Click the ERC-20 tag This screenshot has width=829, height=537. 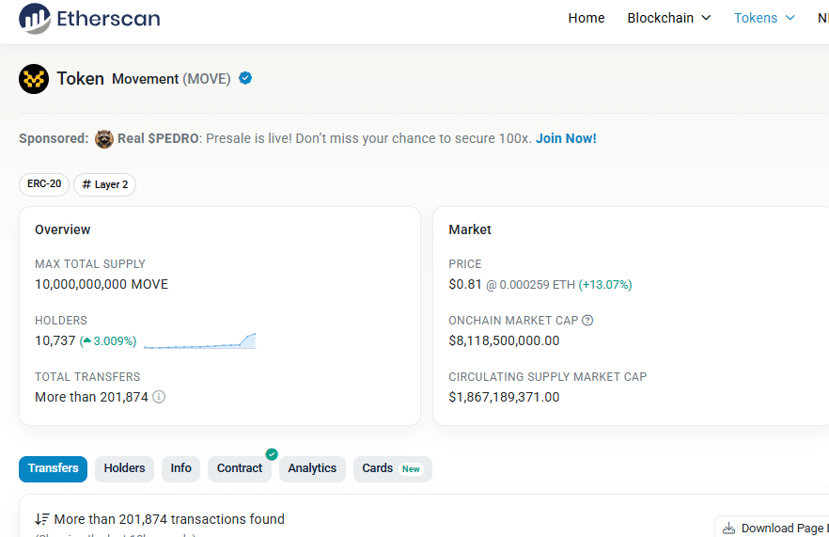click(44, 184)
